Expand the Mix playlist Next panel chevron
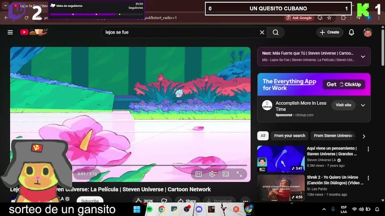 coord(363,56)
